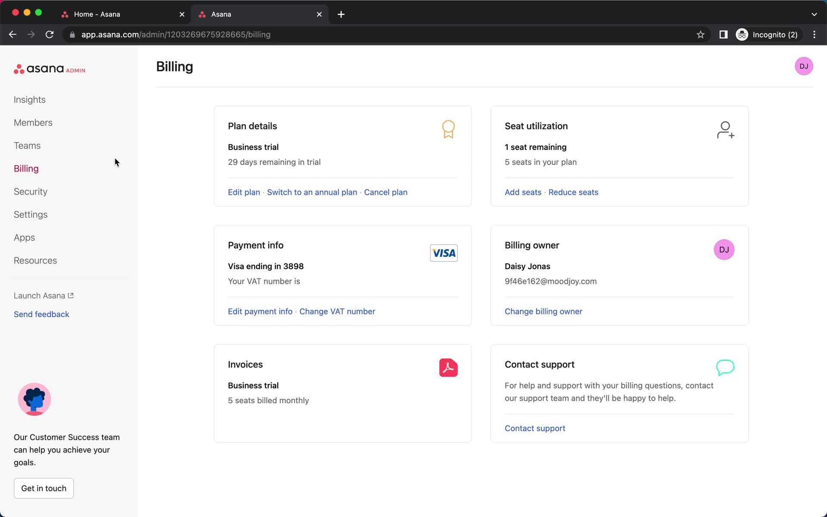Open Security in the sidebar

coord(31,191)
